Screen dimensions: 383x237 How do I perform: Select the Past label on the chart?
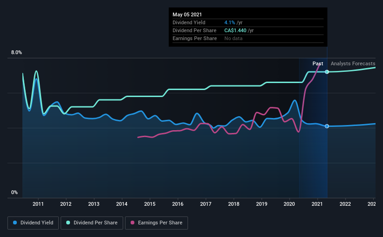coord(318,63)
